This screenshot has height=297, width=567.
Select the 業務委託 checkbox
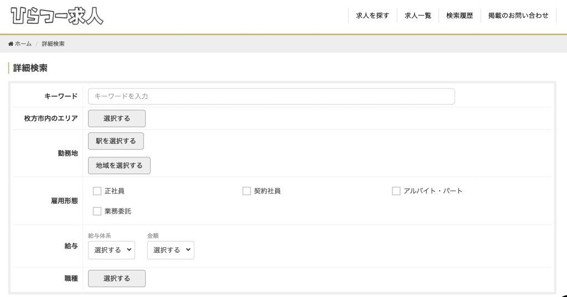97,211
